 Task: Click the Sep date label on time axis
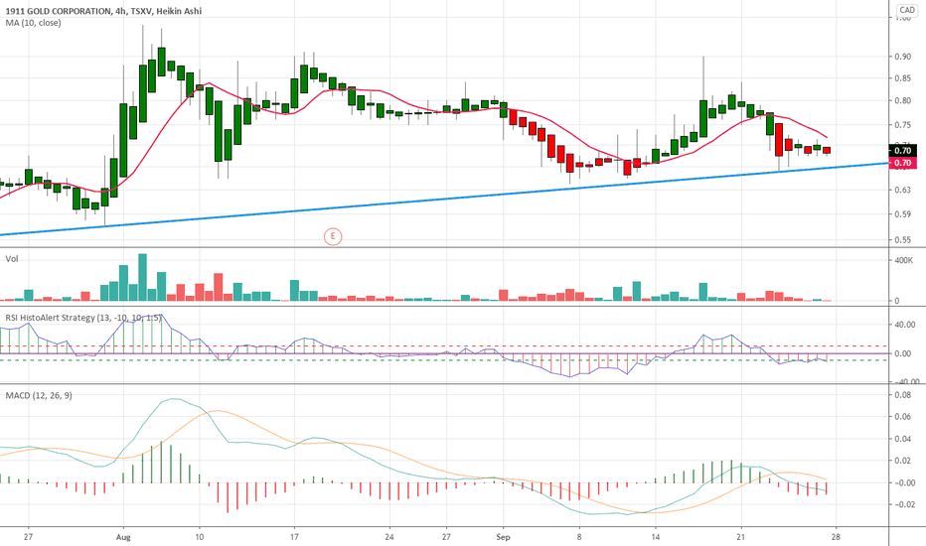point(503,537)
